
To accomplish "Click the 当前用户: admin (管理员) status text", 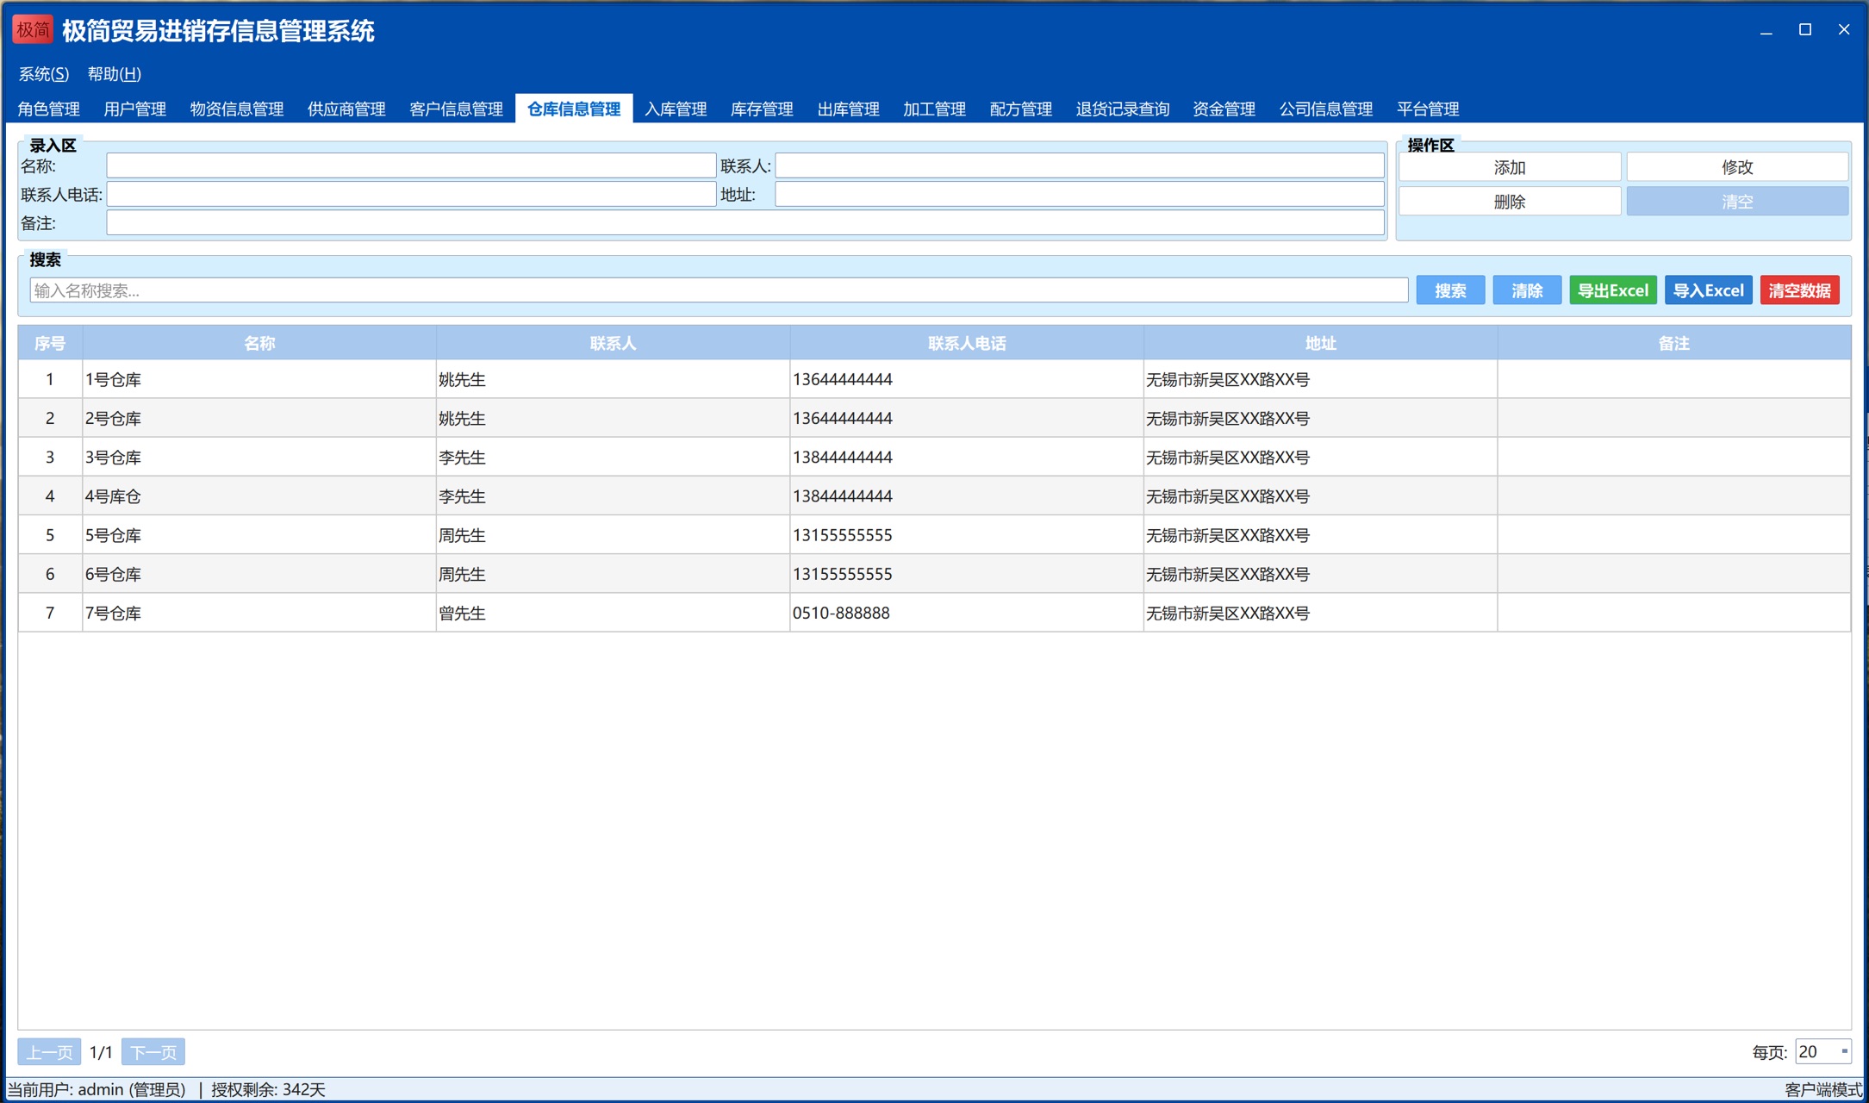I will coord(97,1090).
